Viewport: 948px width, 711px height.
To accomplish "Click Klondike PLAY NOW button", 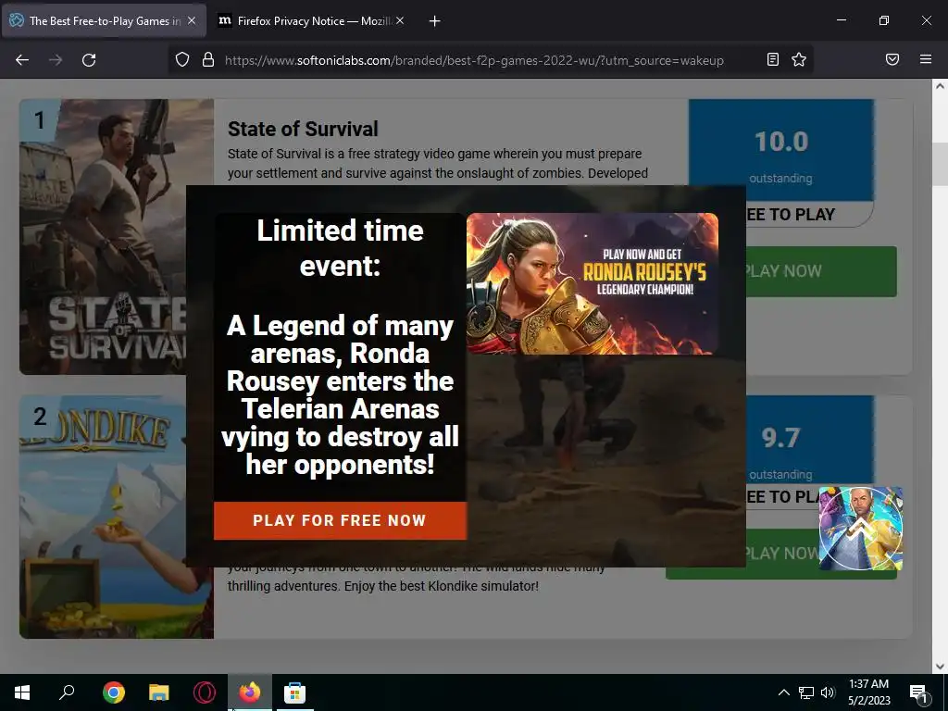I will pos(782,554).
